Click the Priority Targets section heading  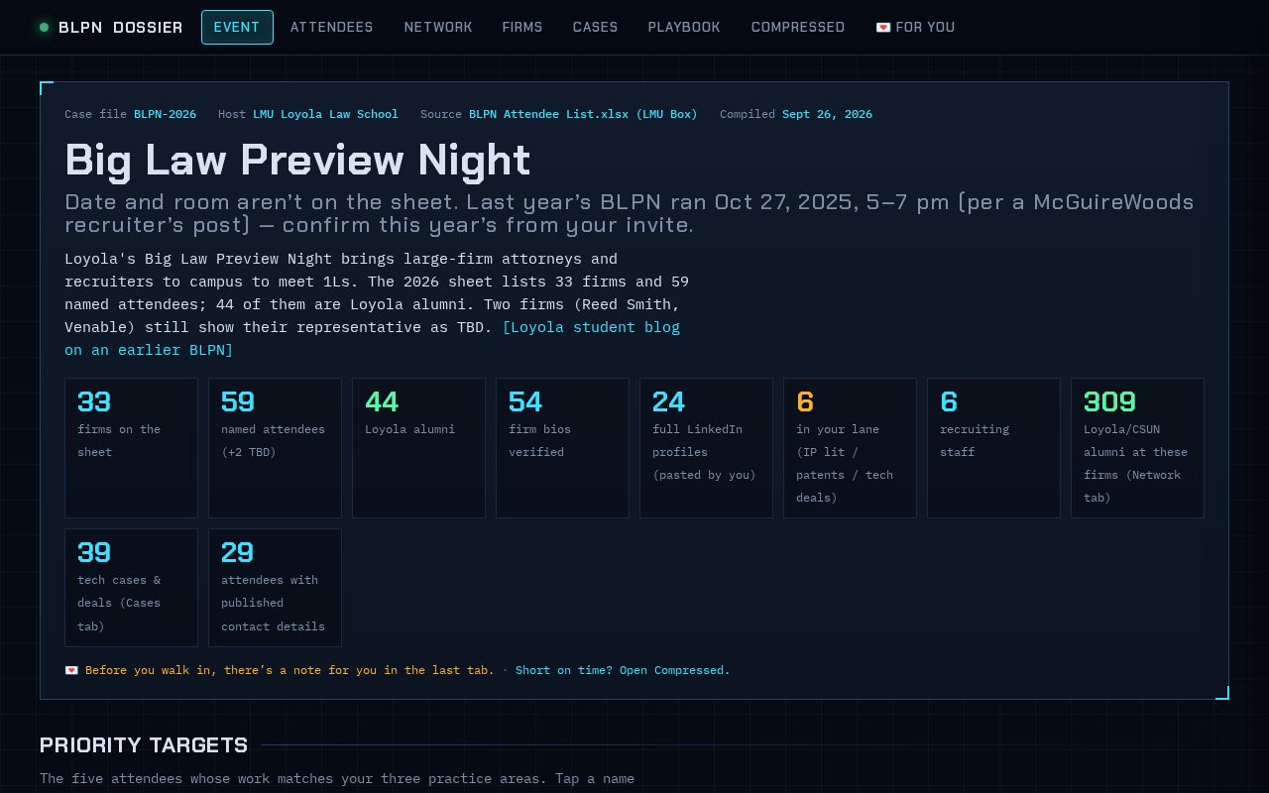(x=144, y=744)
